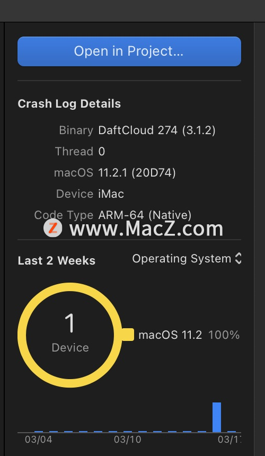Click the iMac device value
Screen dimensions: 265x456
coord(111,194)
